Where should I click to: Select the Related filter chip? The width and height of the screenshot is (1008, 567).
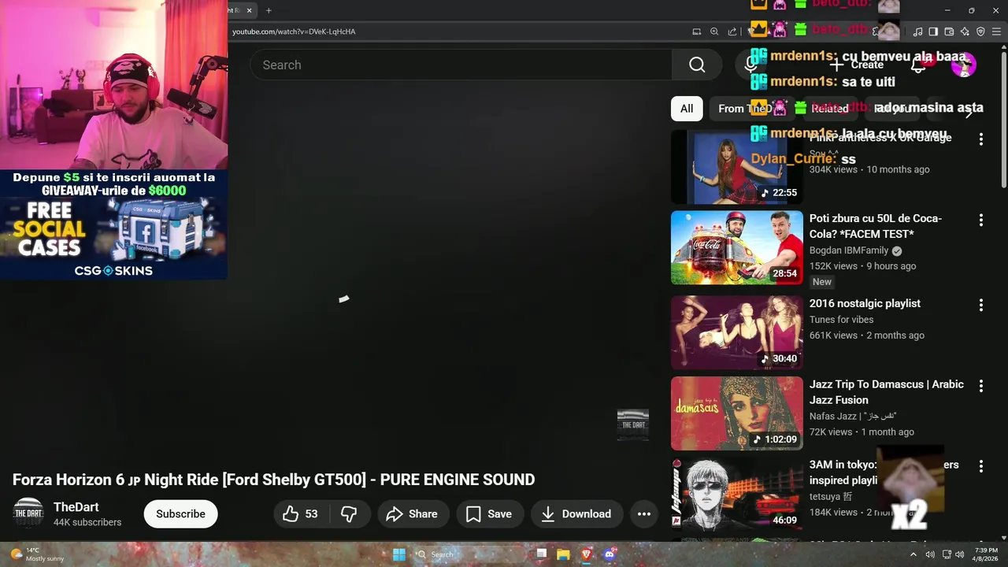[x=830, y=109]
